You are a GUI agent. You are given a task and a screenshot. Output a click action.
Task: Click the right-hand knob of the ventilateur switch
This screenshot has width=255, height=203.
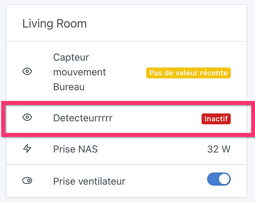tap(224, 179)
